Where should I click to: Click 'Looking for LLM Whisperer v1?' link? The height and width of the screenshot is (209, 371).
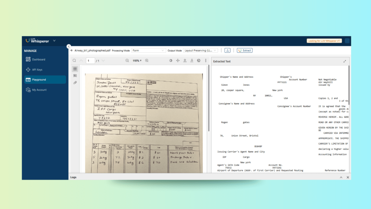coord(324,41)
